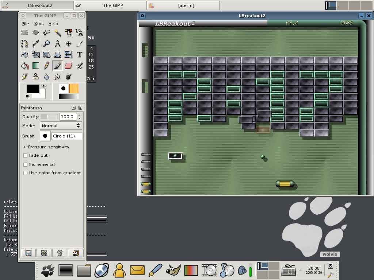Open the GIMP Xtns menu
This screenshot has width=374, height=280.
point(39,24)
